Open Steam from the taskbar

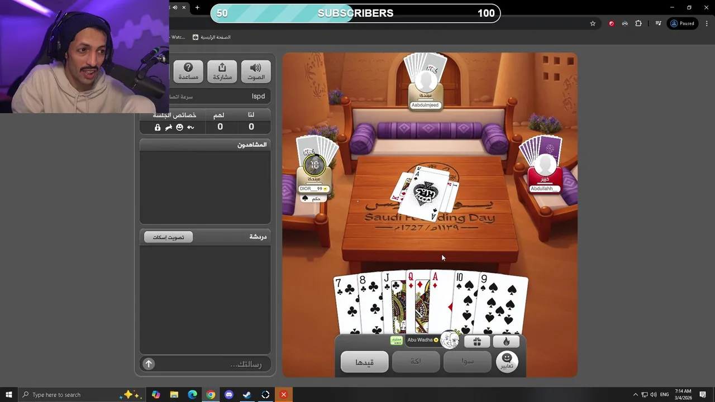click(x=247, y=395)
